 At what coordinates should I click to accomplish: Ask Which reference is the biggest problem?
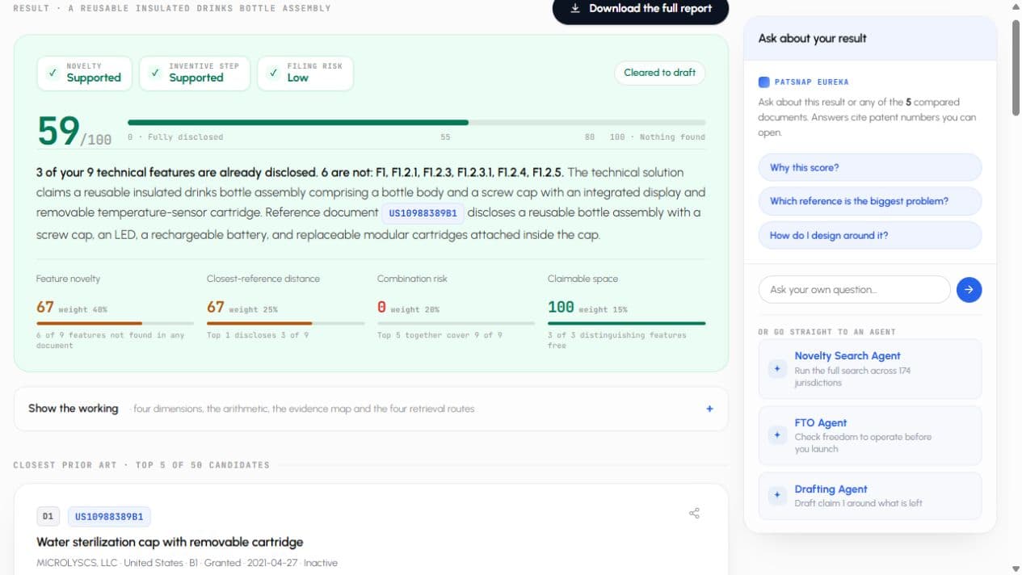coord(870,201)
